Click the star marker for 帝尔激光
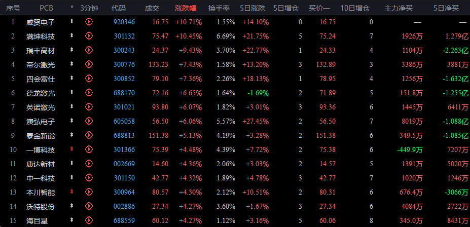 [71, 64]
